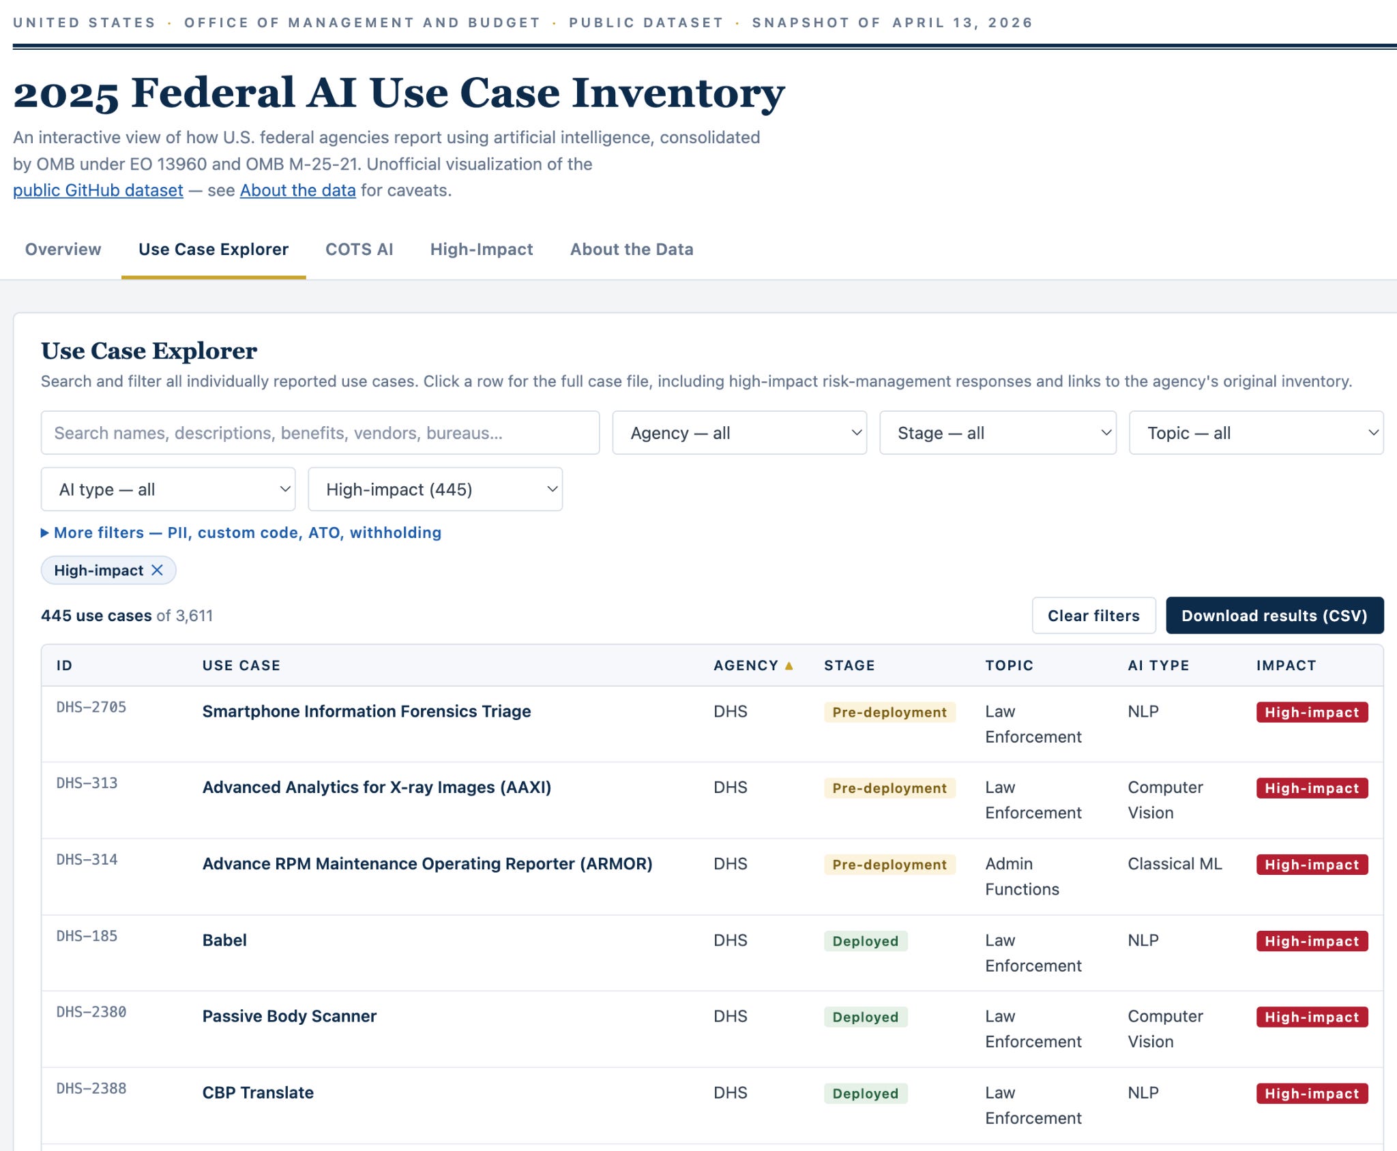
Task: Click the ID cell DHS-2388
Action: coord(91,1088)
